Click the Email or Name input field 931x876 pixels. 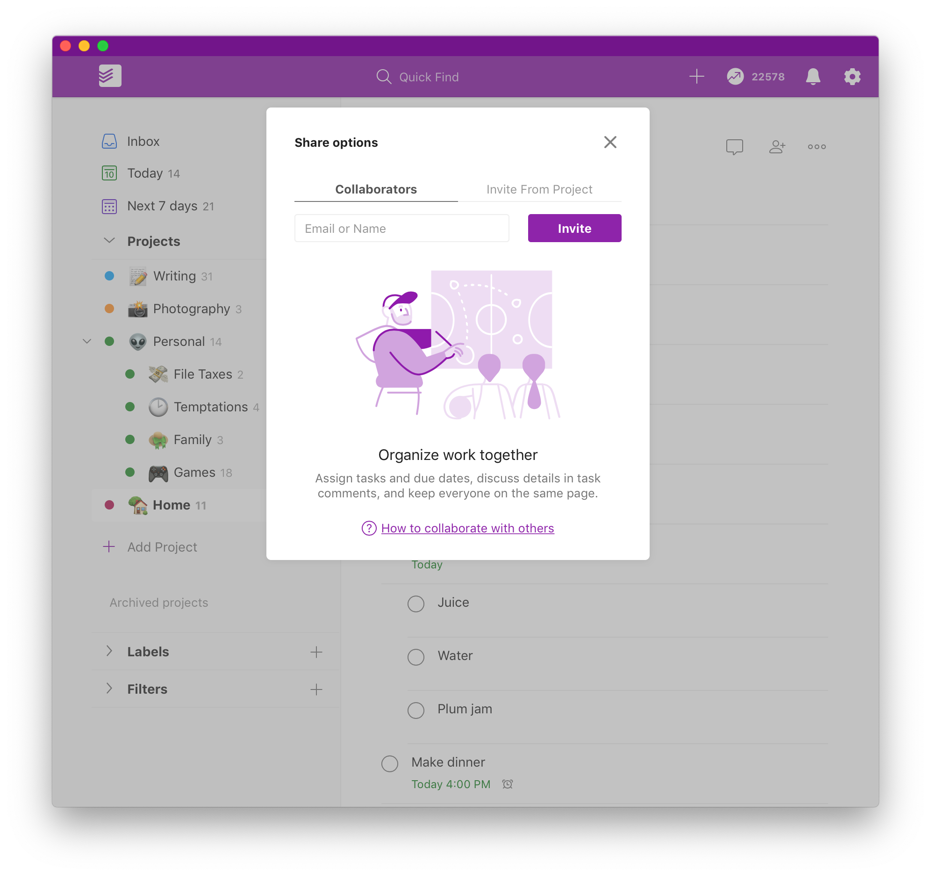point(402,229)
